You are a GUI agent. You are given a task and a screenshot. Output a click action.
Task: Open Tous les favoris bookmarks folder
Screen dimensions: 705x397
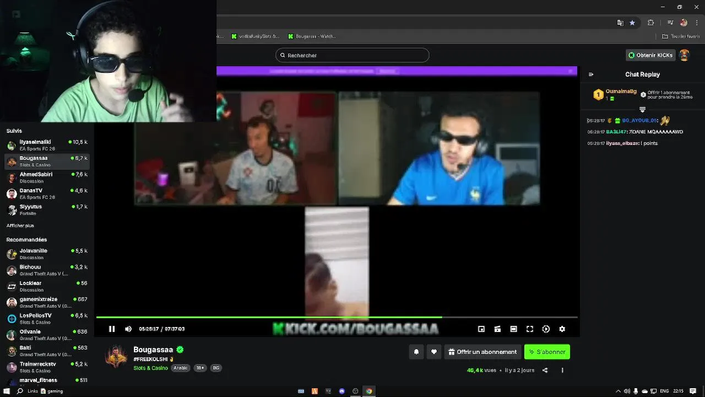point(680,36)
